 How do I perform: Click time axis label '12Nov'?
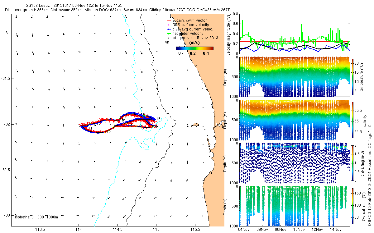click(x=317, y=230)
